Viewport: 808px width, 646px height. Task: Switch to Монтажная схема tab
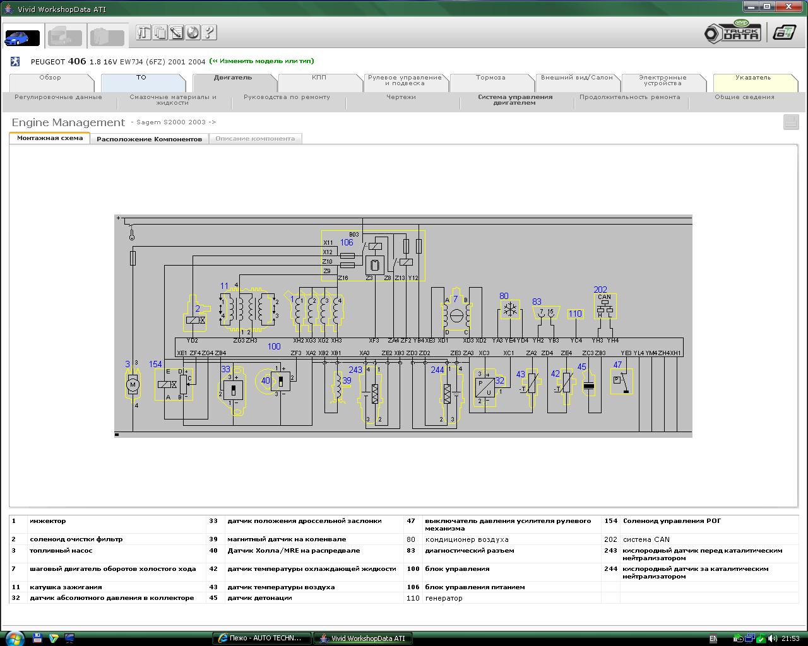coord(50,138)
